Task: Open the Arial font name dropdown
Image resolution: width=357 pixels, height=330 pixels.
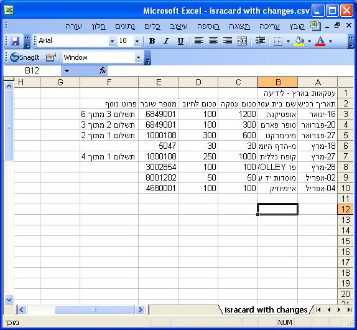Action: click(112, 41)
